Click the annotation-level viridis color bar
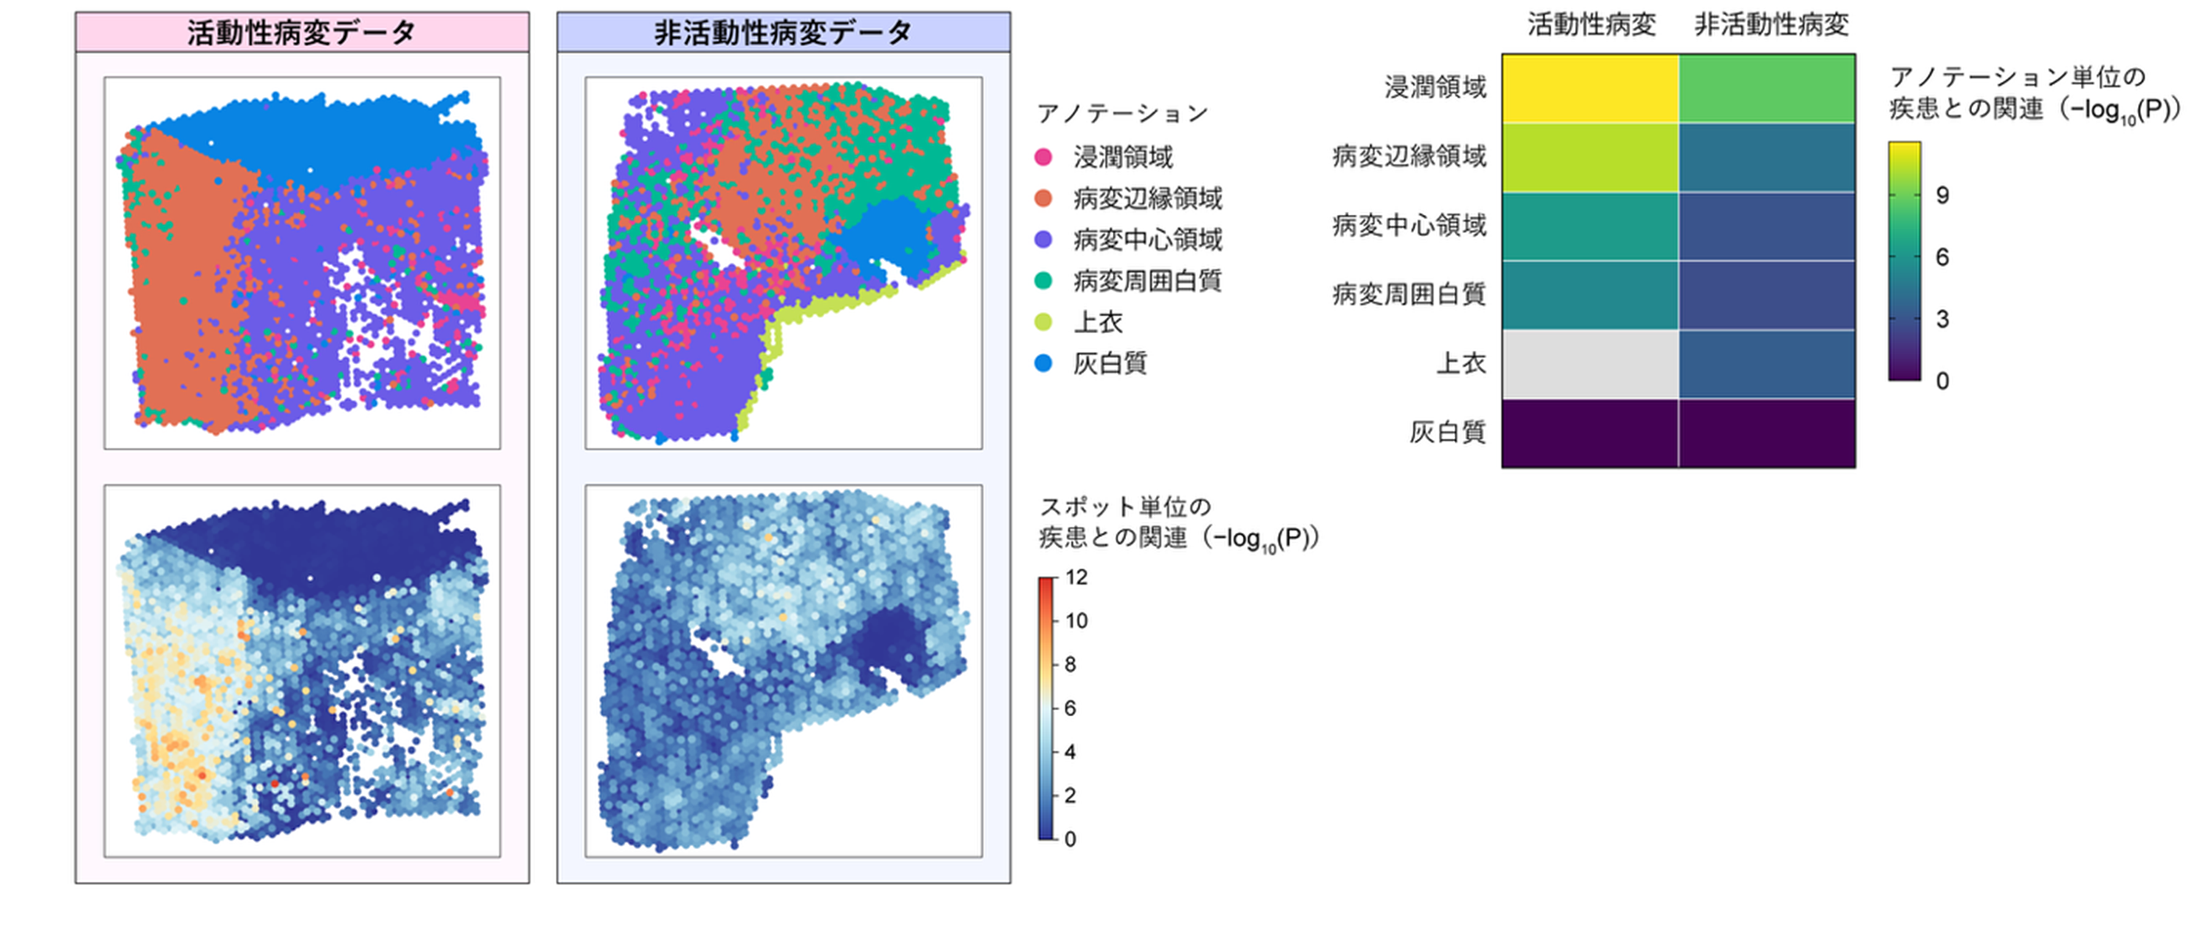Image resolution: width=2192 pixels, height=931 pixels. 1904,262
